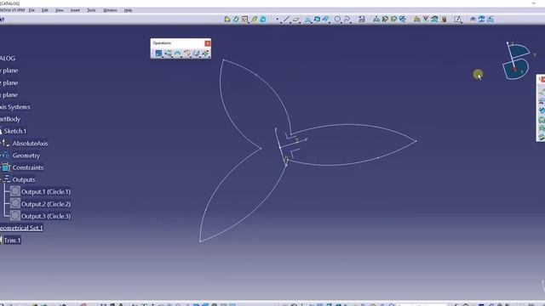This screenshot has width=545, height=306.
Task: Click the Constraints node icon
Action: pos(6,167)
